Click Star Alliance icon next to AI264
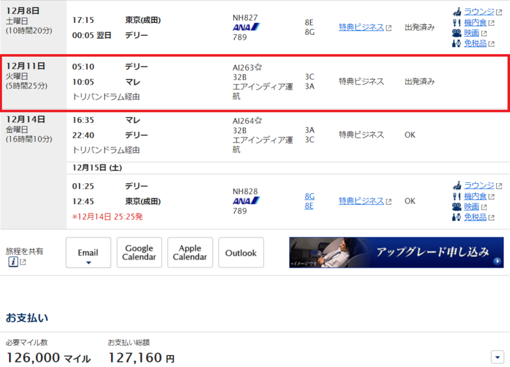Screen dimensions: 510x367 click(x=258, y=120)
